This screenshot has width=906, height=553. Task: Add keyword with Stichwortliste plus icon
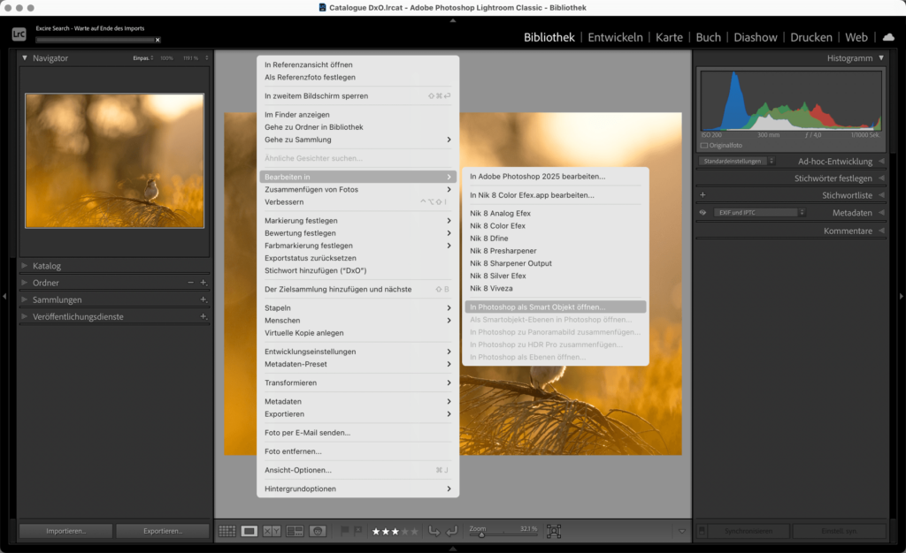tap(703, 195)
